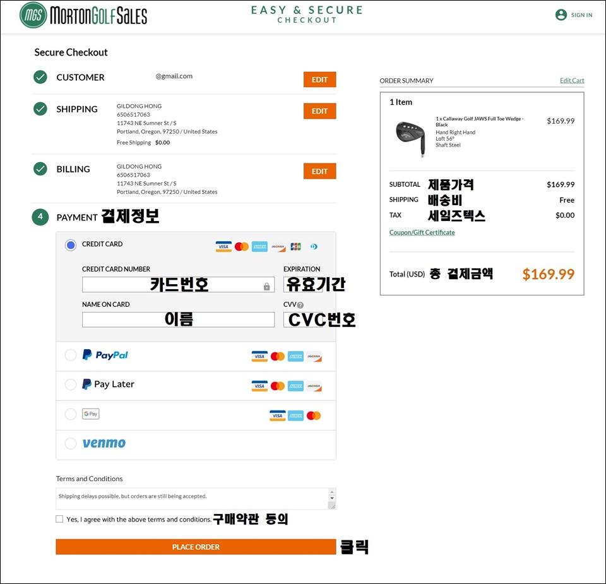606x584 pixels.
Task: Select the Credit Card radio button
Action: coord(70,245)
